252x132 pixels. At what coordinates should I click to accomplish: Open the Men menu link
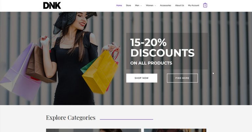tap(137, 6)
